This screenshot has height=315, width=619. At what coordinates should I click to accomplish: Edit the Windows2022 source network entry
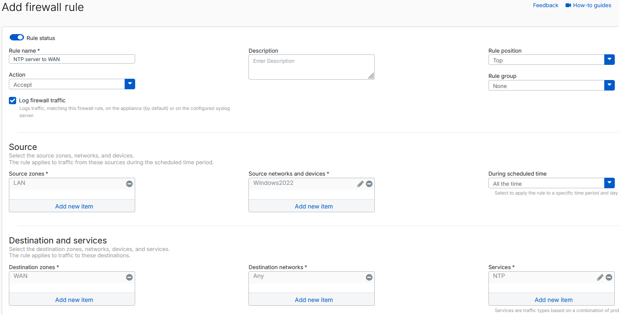click(360, 184)
